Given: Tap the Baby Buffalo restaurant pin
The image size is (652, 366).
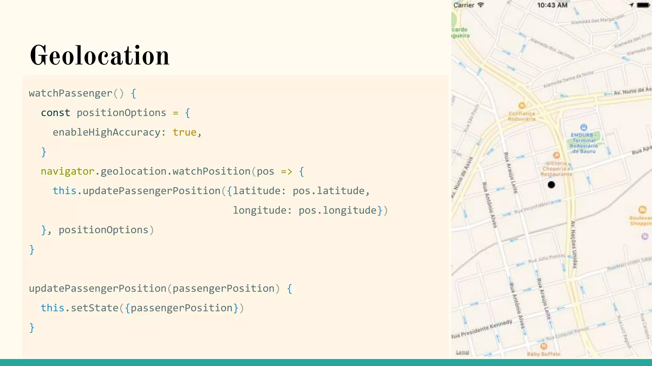Looking at the screenshot, I should pos(544,346).
